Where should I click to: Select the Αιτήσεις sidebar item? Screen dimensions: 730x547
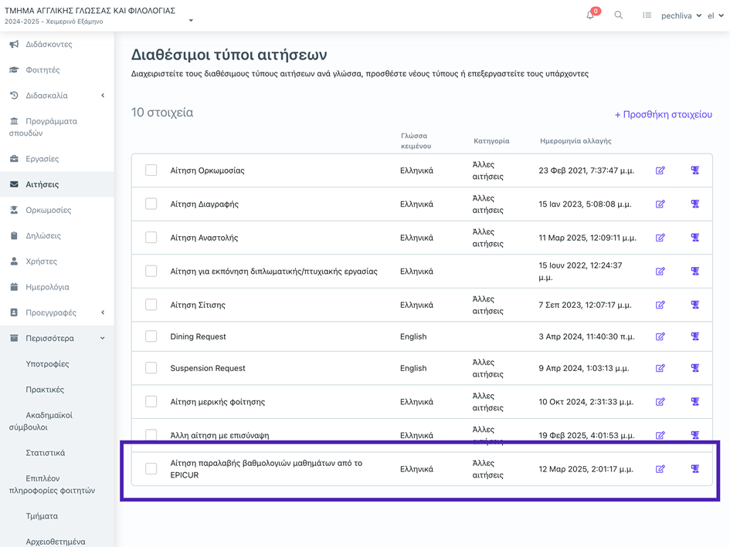57,184
